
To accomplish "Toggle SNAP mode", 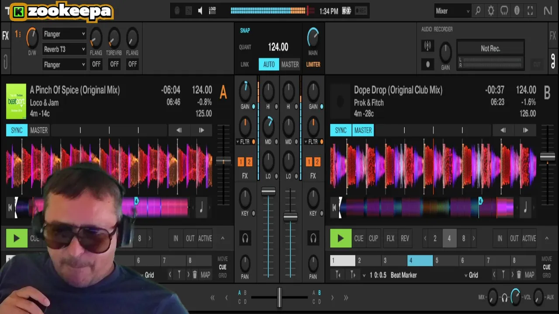I will click(245, 31).
